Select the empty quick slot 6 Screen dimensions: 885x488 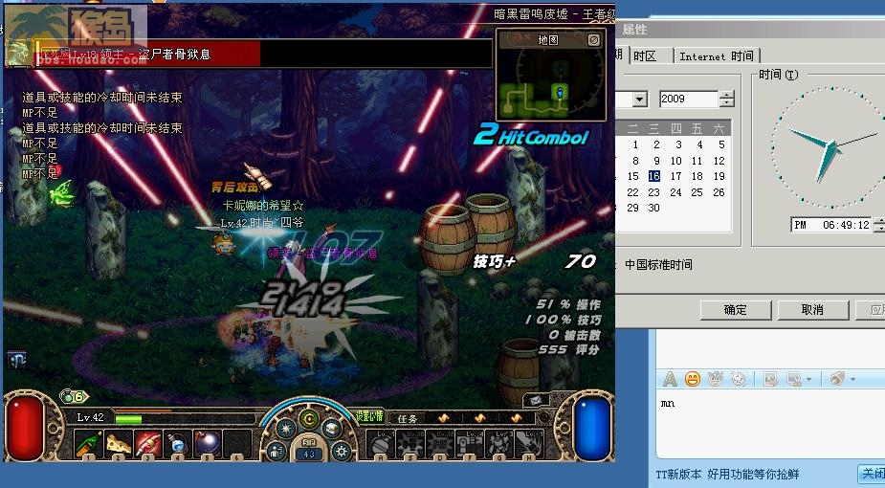(237, 444)
